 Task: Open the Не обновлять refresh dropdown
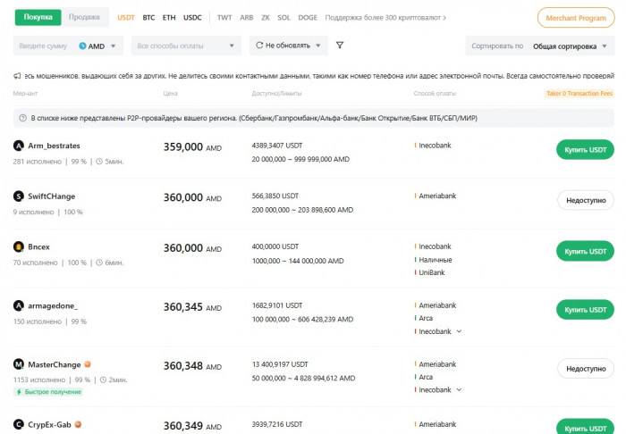coord(288,46)
